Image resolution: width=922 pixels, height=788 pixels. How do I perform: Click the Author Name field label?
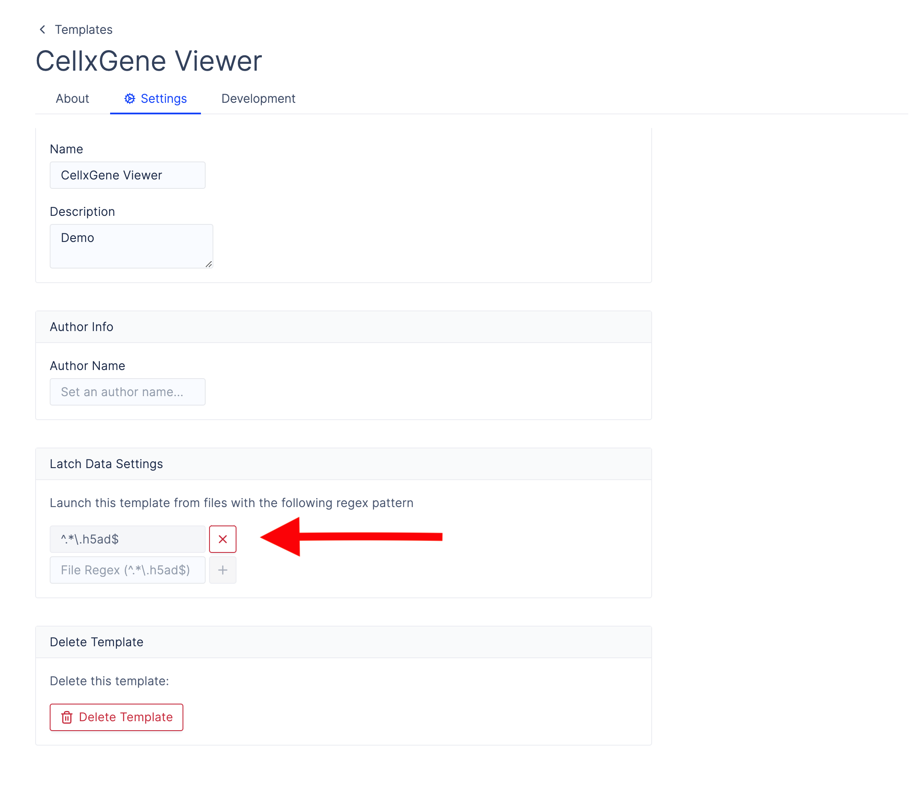click(x=87, y=366)
